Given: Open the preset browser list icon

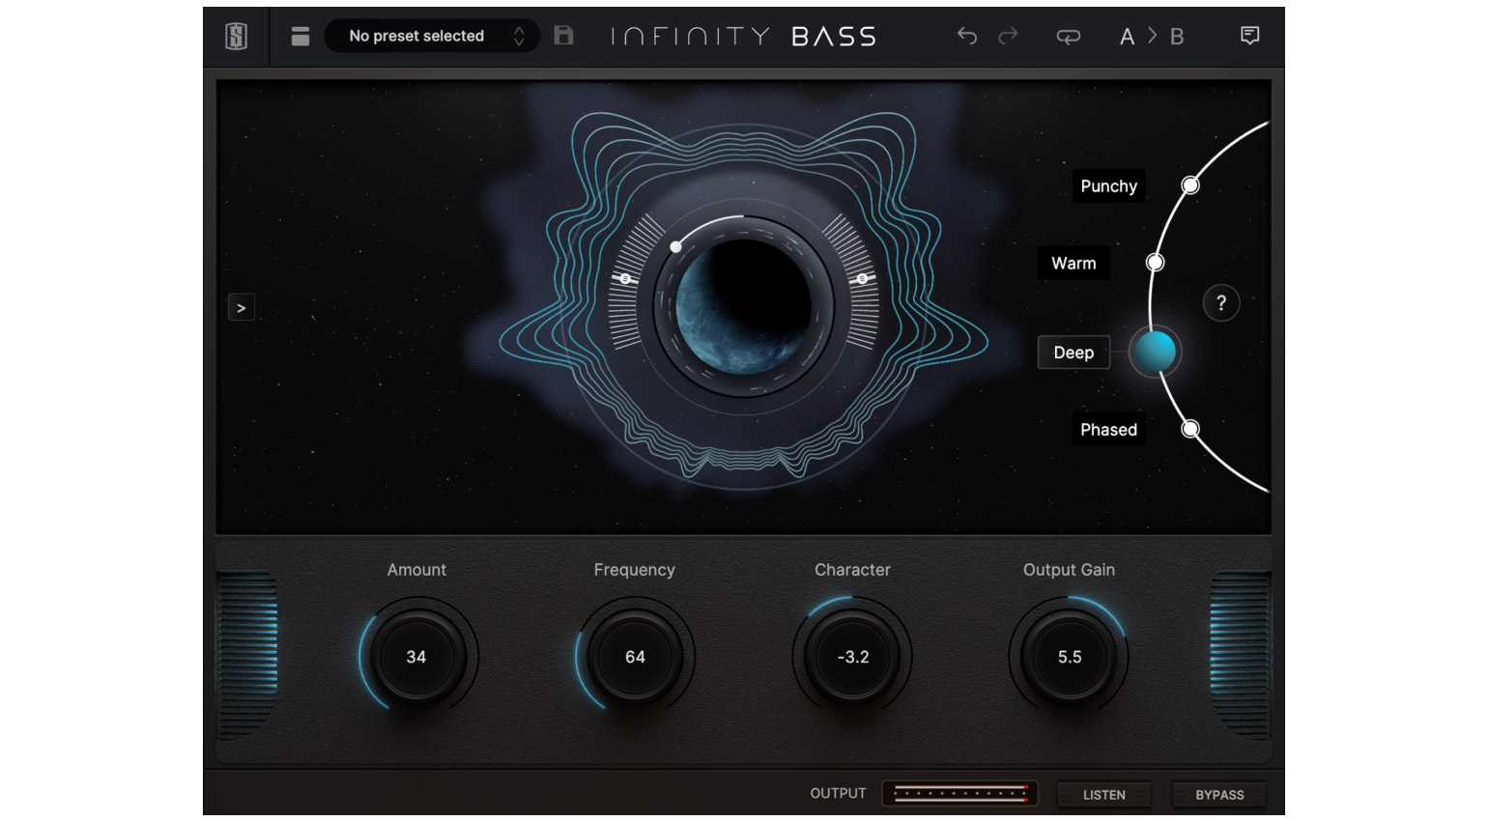Looking at the screenshot, I should [300, 37].
